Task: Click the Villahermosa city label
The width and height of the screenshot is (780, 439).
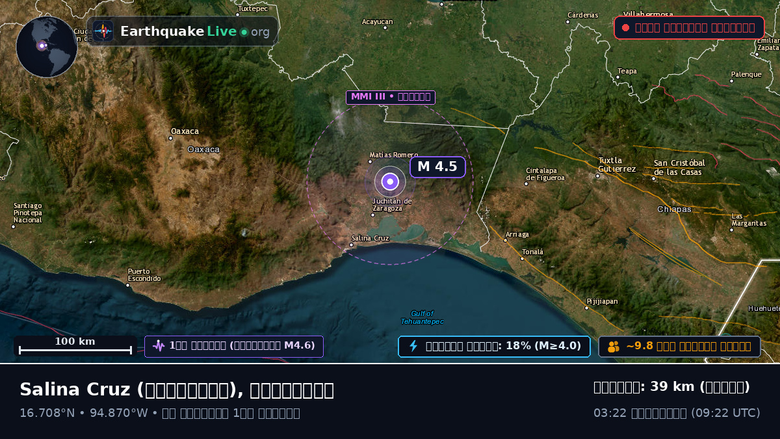Action: click(x=648, y=14)
